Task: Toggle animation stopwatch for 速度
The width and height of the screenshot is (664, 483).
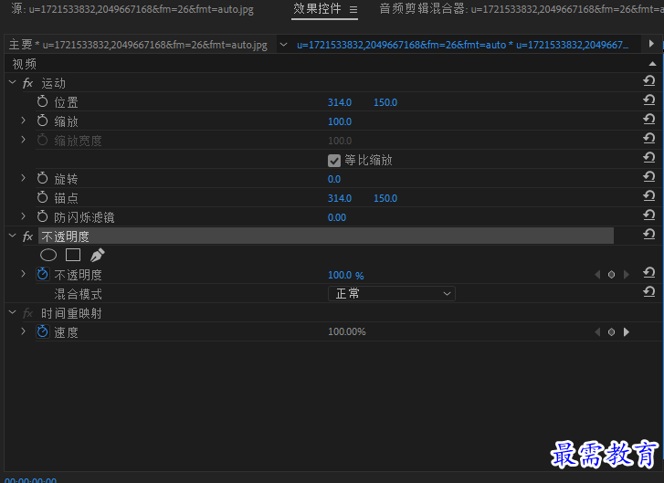Action: (x=42, y=331)
